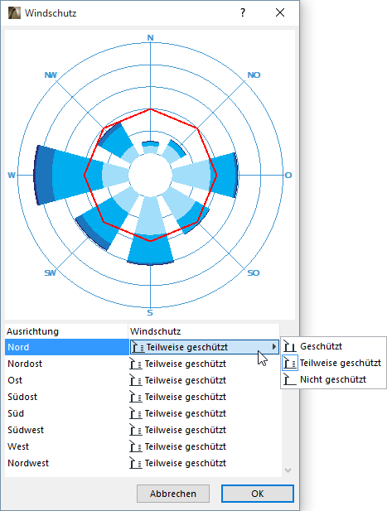Open the dialog help question mark
The height and width of the screenshot is (511, 387).
click(243, 12)
